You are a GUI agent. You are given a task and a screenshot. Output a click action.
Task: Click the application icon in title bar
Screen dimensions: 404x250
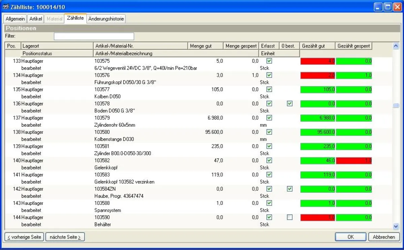(6, 7)
